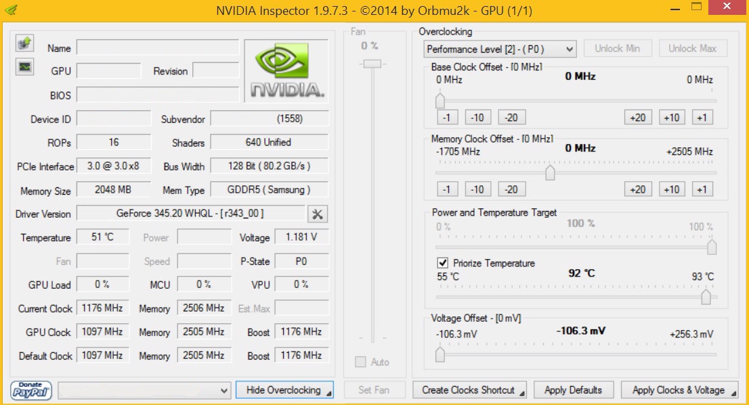Increase Memory Clock Offset by 1 MHz
The width and height of the screenshot is (749, 405).
click(x=702, y=189)
